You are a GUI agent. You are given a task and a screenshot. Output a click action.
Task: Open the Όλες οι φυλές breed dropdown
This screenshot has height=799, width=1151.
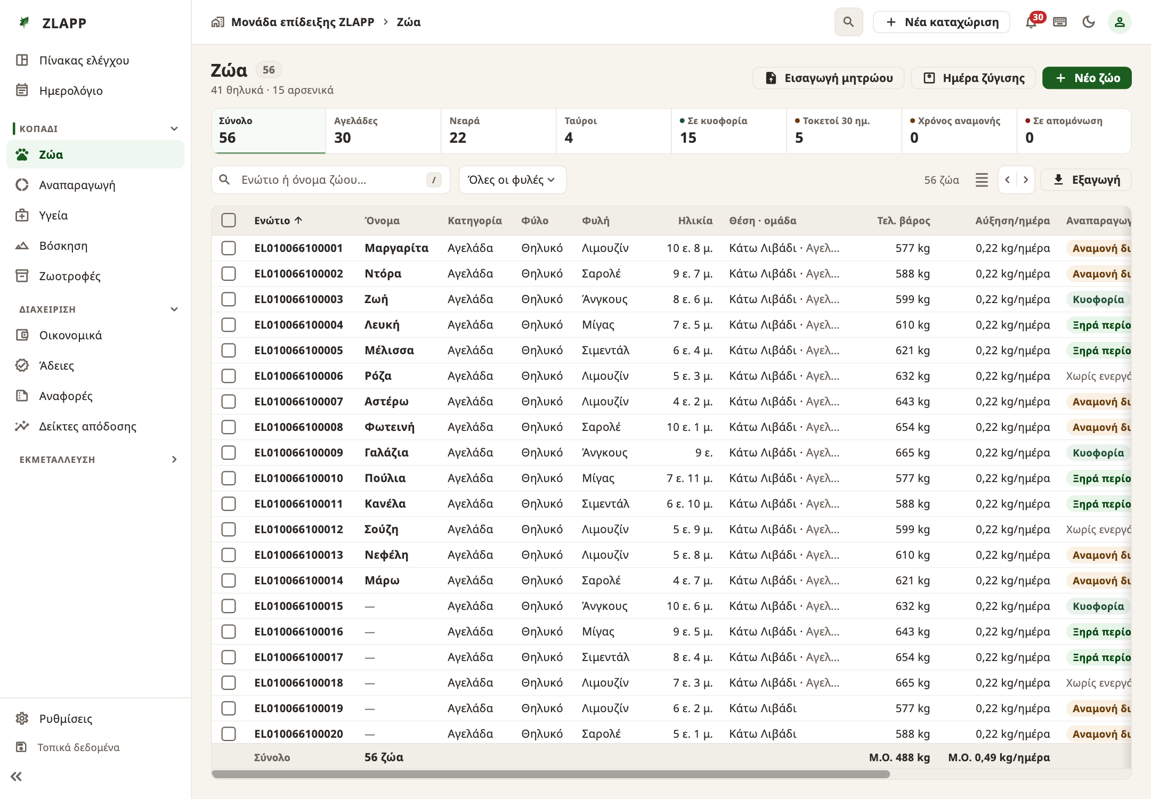coord(512,180)
